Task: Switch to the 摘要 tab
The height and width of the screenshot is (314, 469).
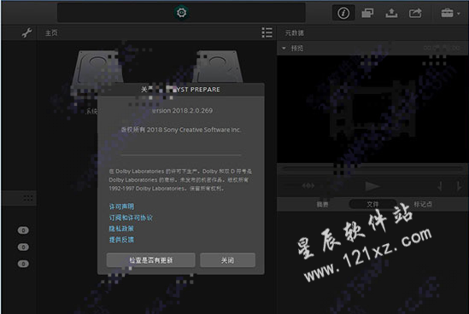Action: click(322, 204)
